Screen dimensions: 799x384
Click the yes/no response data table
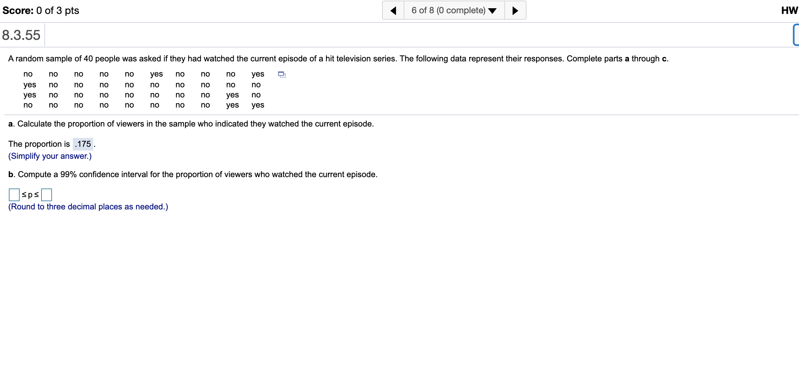tap(143, 90)
